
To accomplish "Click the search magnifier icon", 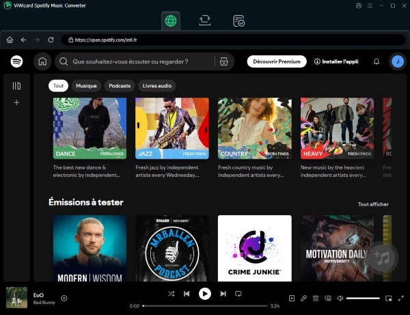I will coord(64,61).
